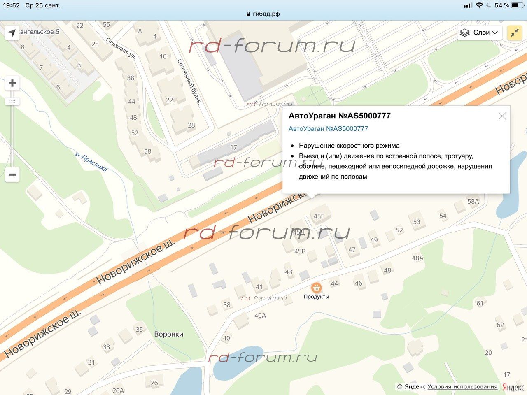Open the Слои layers dropdown
This screenshot has height=395, width=527.
click(480, 33)
